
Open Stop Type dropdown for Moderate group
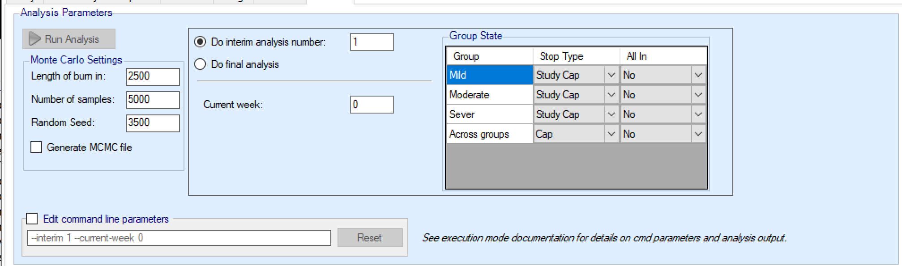pyautogui.click(x=611, y=95)
